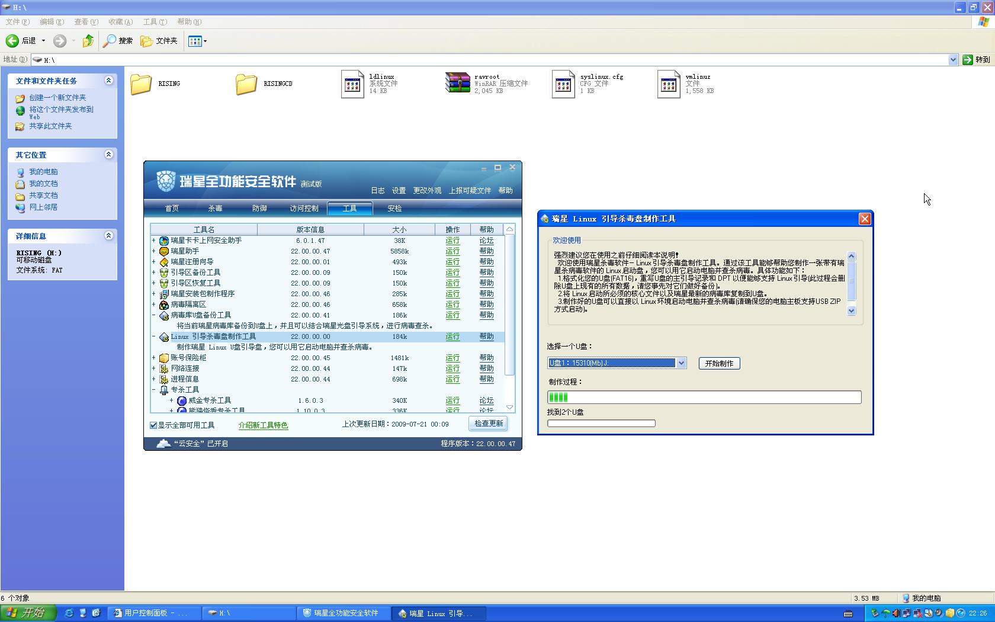Open 我的电脑 from 其它位置

[43, 172]
